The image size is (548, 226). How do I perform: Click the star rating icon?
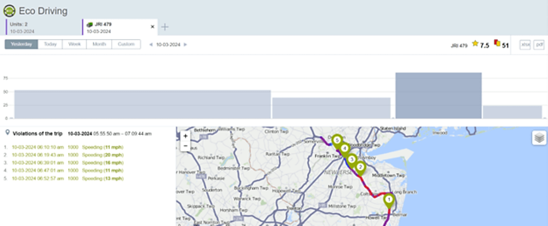pyautogui.click(x=475, y=44)
